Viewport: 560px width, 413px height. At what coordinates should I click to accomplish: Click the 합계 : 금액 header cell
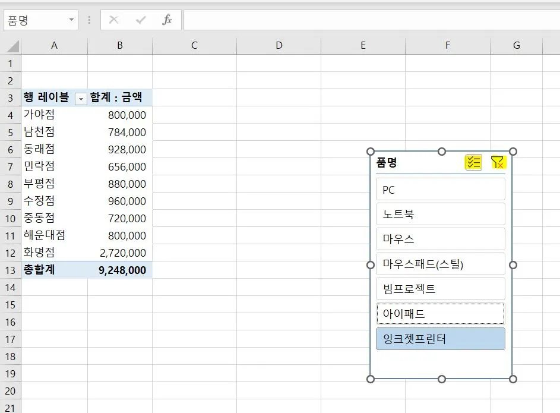[120, 97]
